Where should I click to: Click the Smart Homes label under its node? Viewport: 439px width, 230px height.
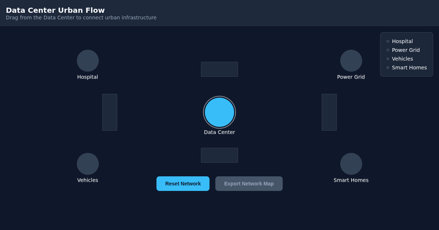(x=351, y=180)
